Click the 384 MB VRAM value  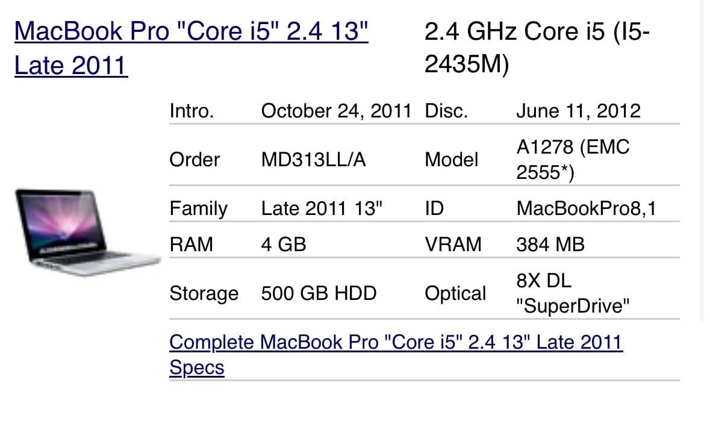550,245
